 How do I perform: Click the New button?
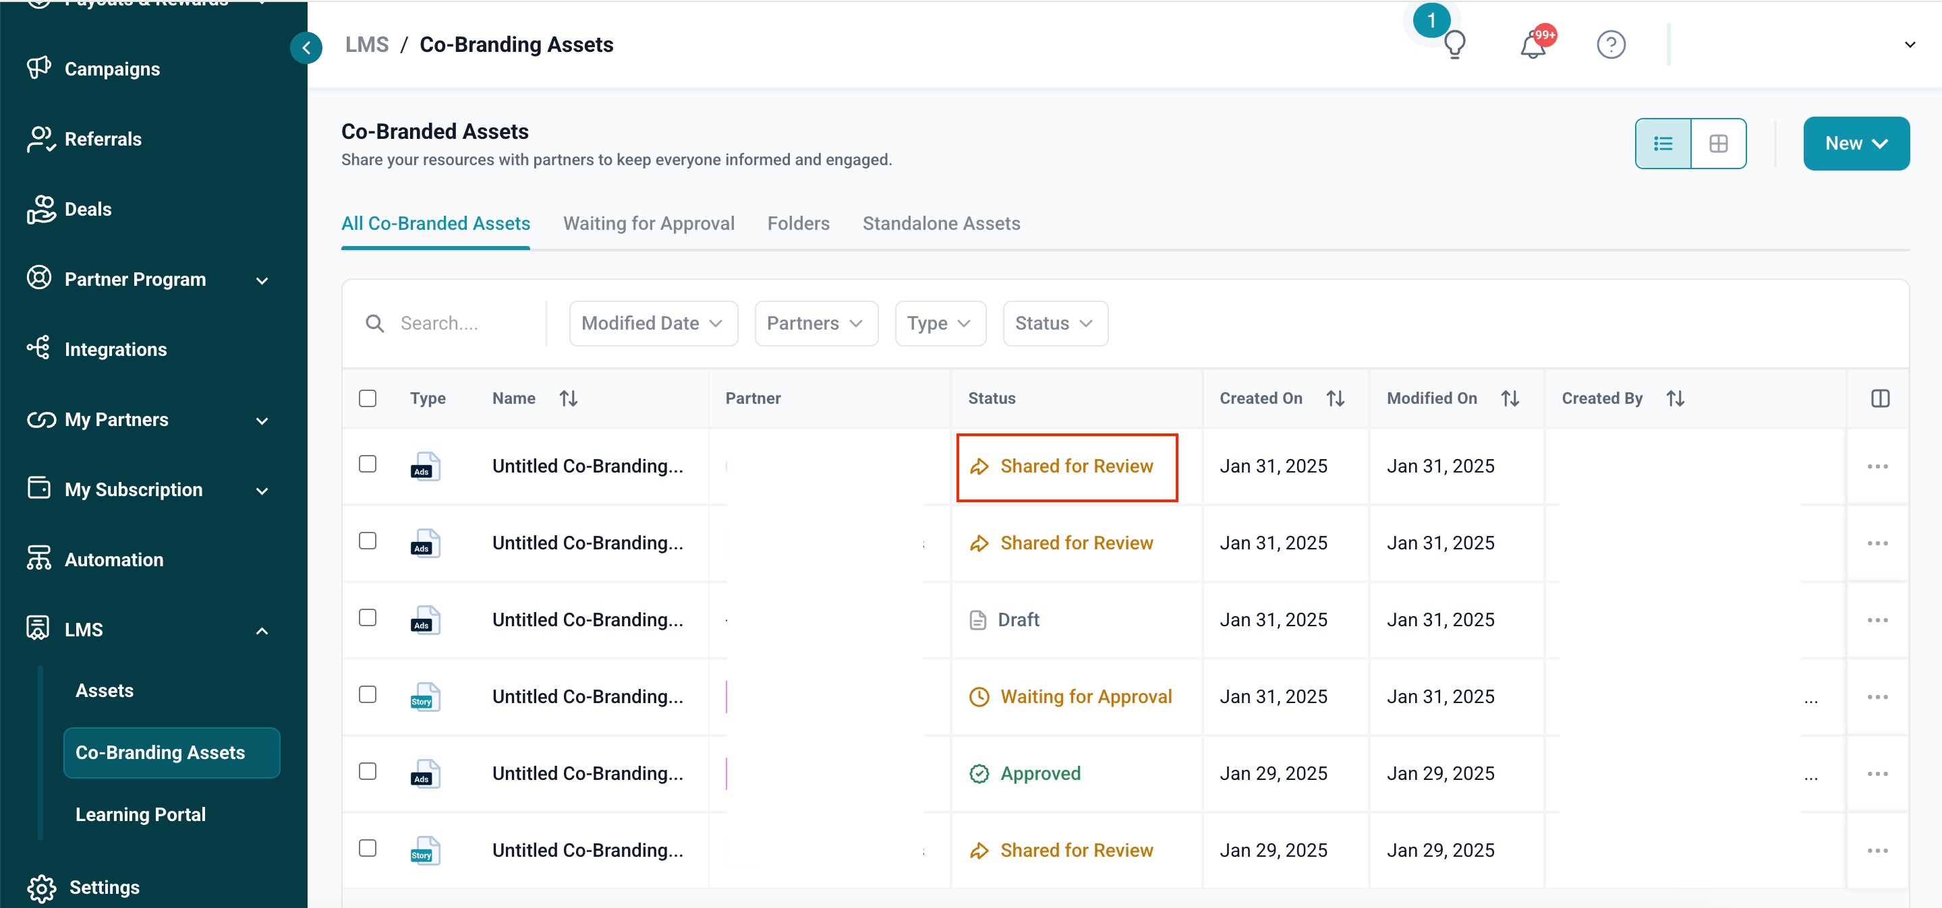click(1855, 143)
